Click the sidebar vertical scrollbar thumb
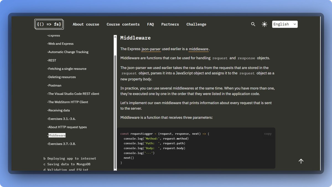This screenshot has height=187, width=332. coord(115,112)
